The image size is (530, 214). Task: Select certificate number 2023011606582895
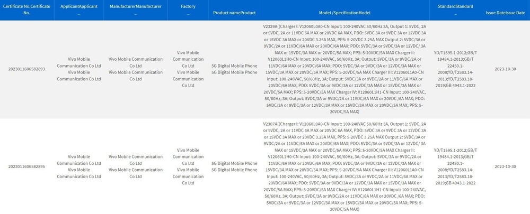pos(26,166)
